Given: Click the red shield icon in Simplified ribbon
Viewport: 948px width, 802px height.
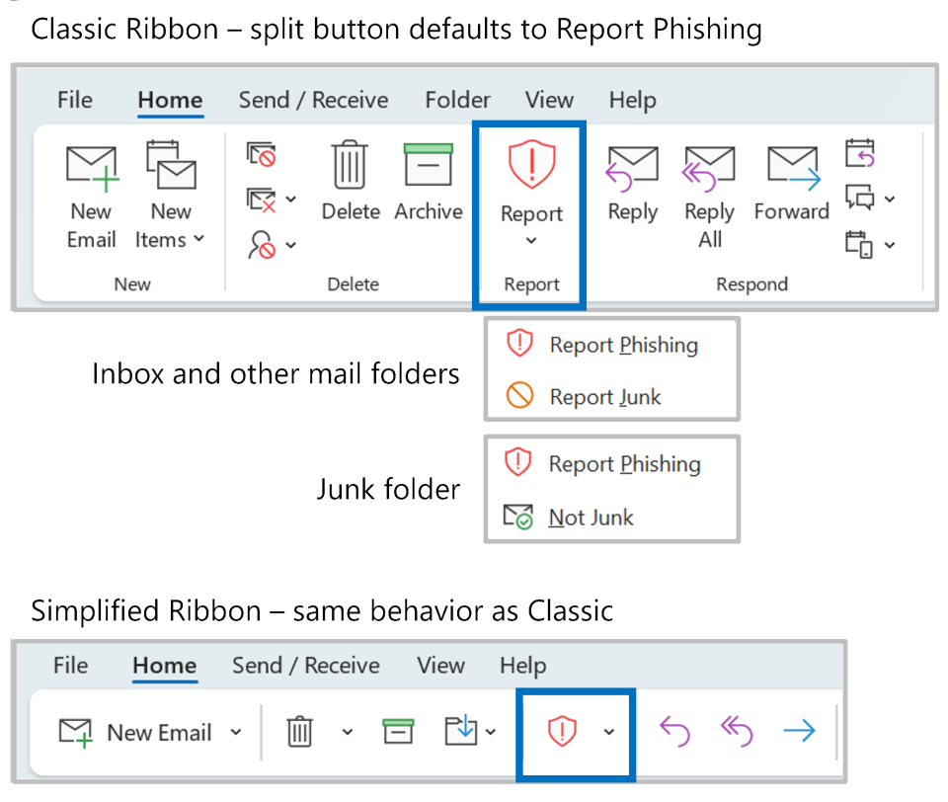Looking at the screenshot, I should tap(562, 732).
